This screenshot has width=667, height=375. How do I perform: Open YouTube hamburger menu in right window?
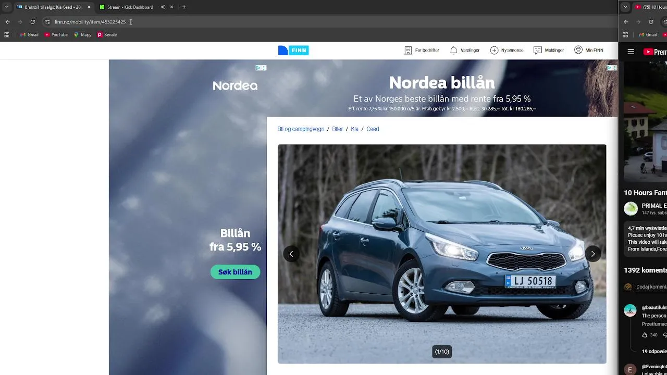point(631,52)
